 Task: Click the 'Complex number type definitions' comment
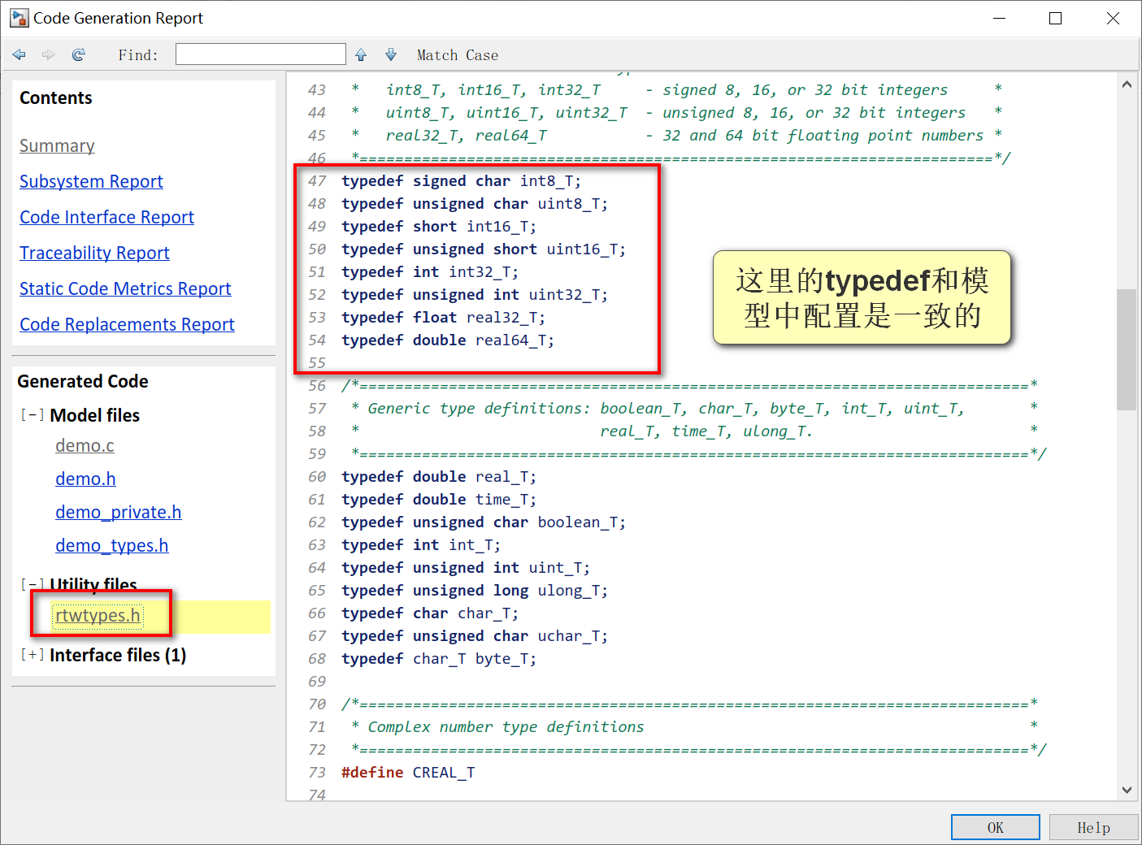[x=506, y=727]
